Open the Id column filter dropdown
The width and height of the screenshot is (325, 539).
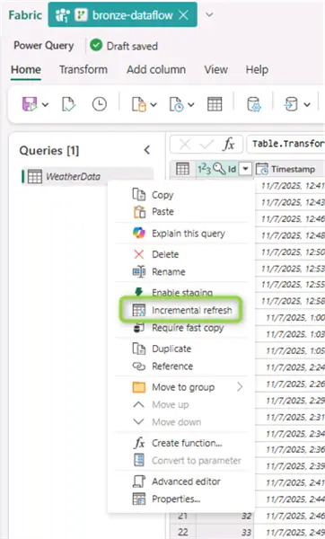click(x=245, y=169)
